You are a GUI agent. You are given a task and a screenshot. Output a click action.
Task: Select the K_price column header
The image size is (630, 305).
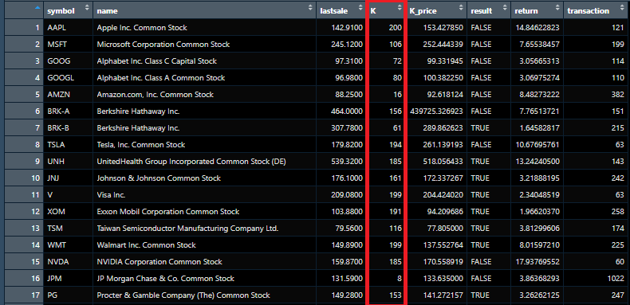(436, 11)
